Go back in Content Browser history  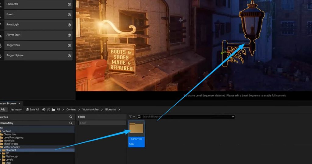[x=44, y=110]
